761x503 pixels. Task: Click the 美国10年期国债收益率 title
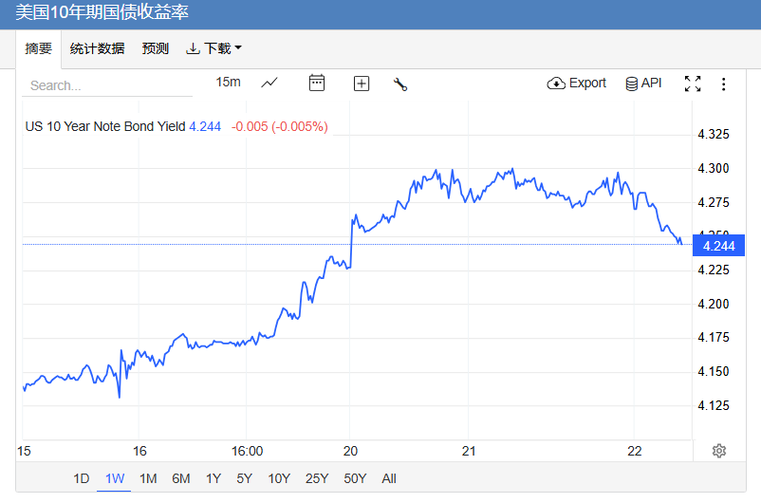102,12
